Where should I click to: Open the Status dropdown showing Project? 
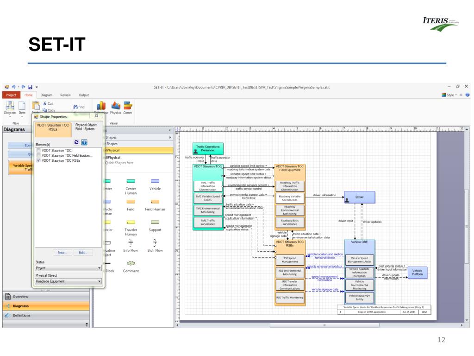[x=69, y=268]
